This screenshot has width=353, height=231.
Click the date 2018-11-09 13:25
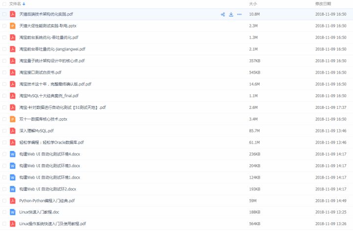(331, 212)
